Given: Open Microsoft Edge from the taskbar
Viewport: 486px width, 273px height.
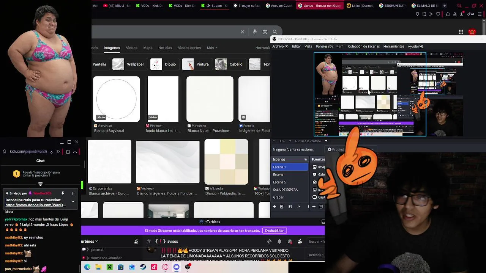Looking at the screenshot, I should (x=87, y=267).
